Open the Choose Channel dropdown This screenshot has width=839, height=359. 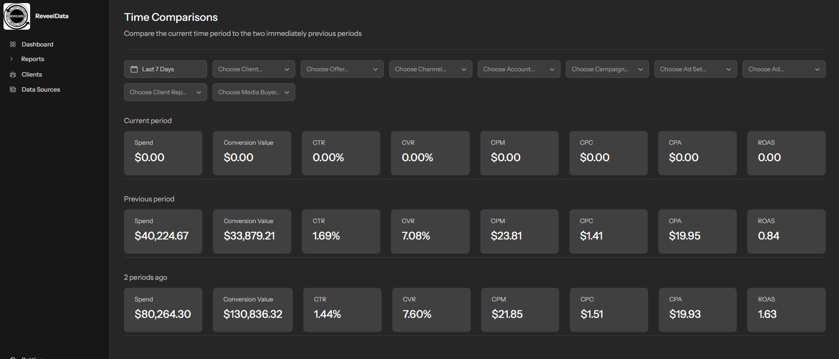click(x=430, y=69)
